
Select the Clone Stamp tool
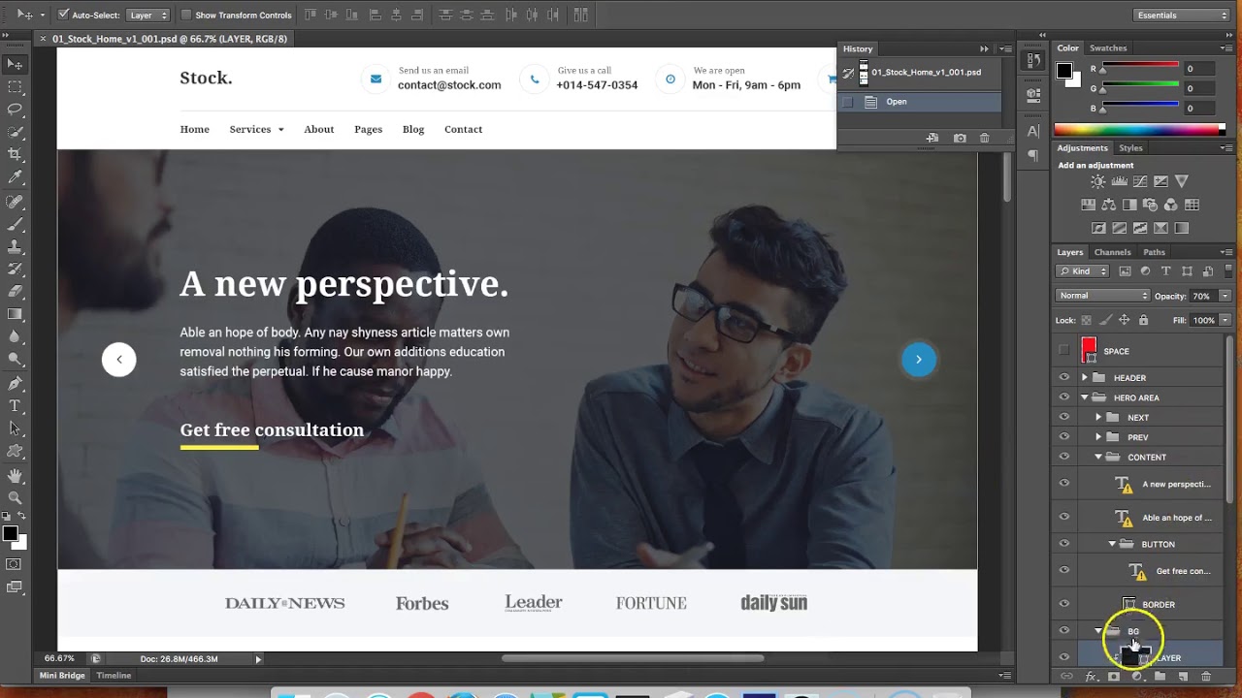[15, 246]
